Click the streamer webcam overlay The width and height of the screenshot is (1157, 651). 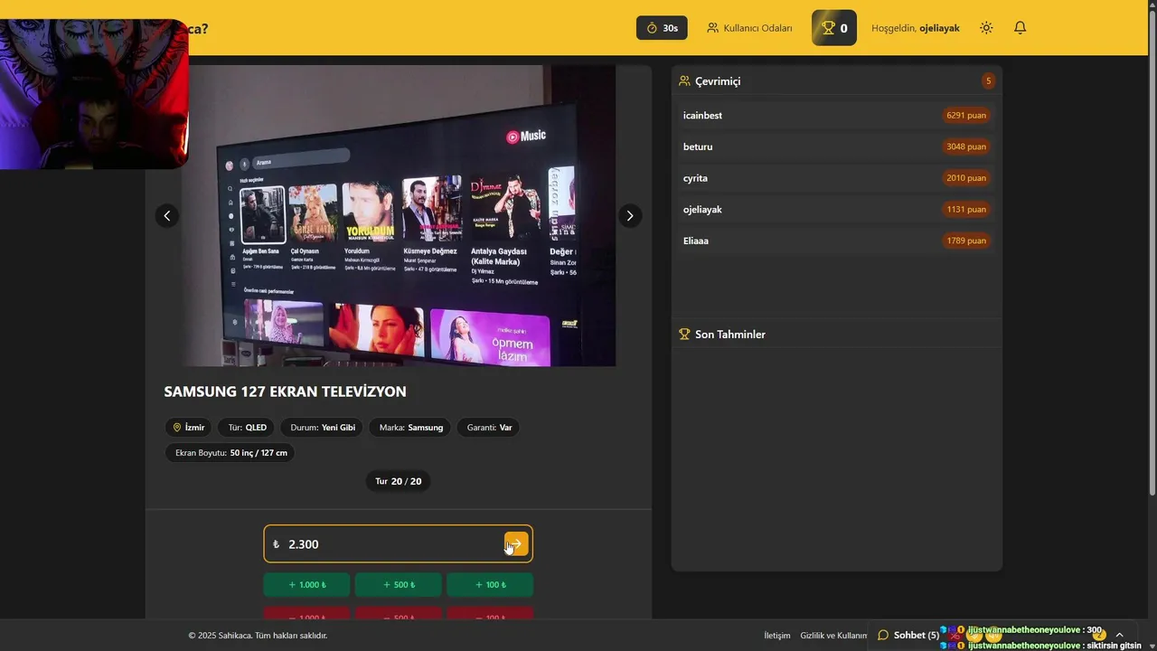coord(94,93)
